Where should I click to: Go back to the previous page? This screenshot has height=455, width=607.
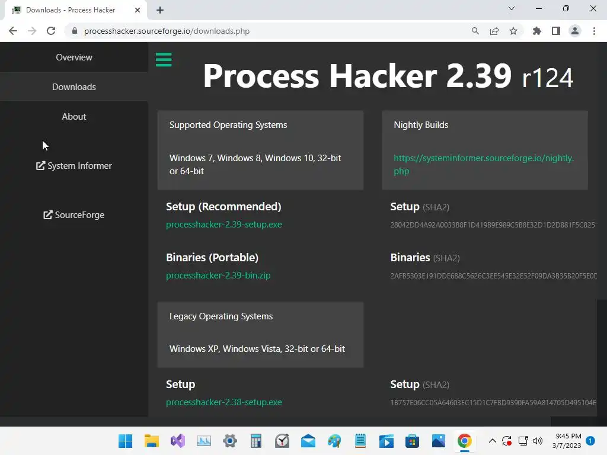[x=13, y=31]
